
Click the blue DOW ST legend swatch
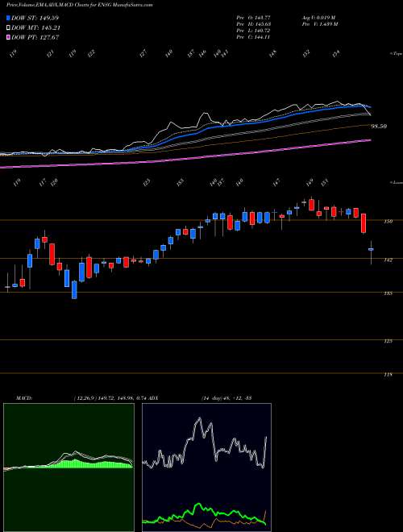click(x=9, y=18)
